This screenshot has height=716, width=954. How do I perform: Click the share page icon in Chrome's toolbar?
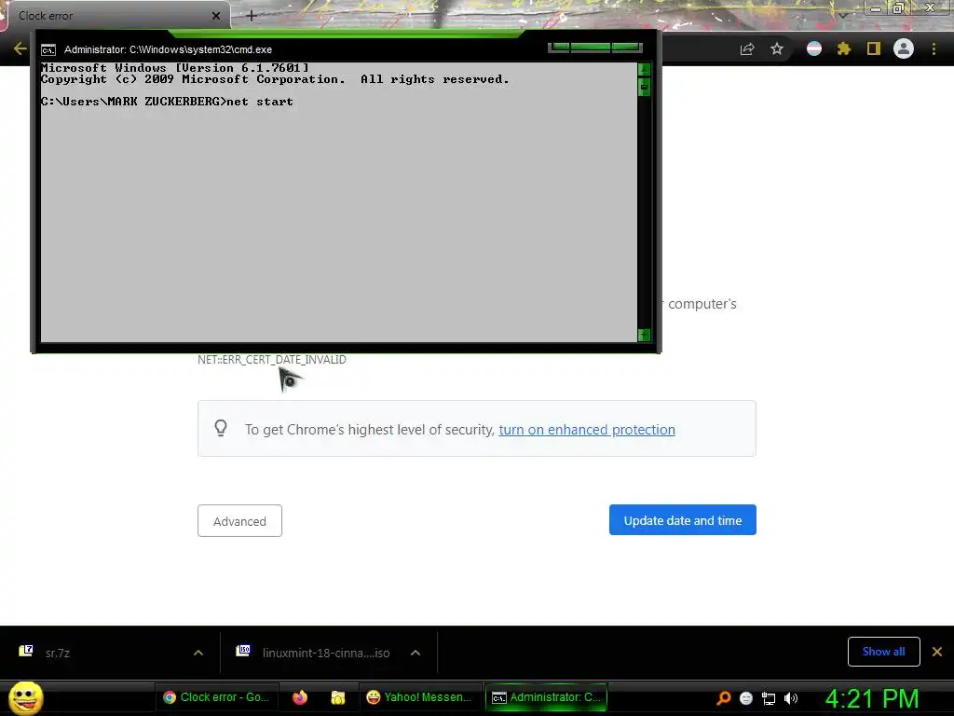[x=747, y=49]
